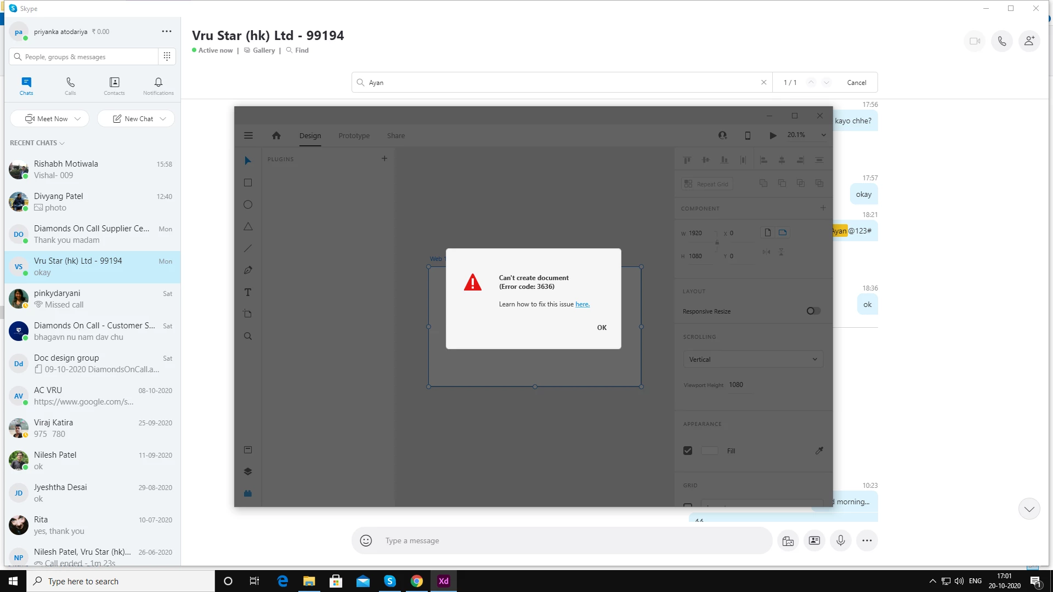Click the add files icon

point(788,540)
